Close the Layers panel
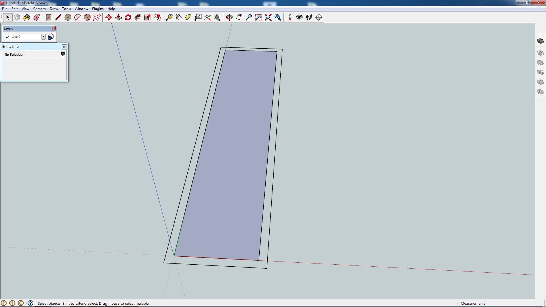 coord(54,28)
